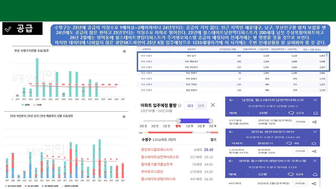Share the 광안동 광안SK뷰드파인 listing
This screenshot has width=336, height=189.
click(314, 151)
